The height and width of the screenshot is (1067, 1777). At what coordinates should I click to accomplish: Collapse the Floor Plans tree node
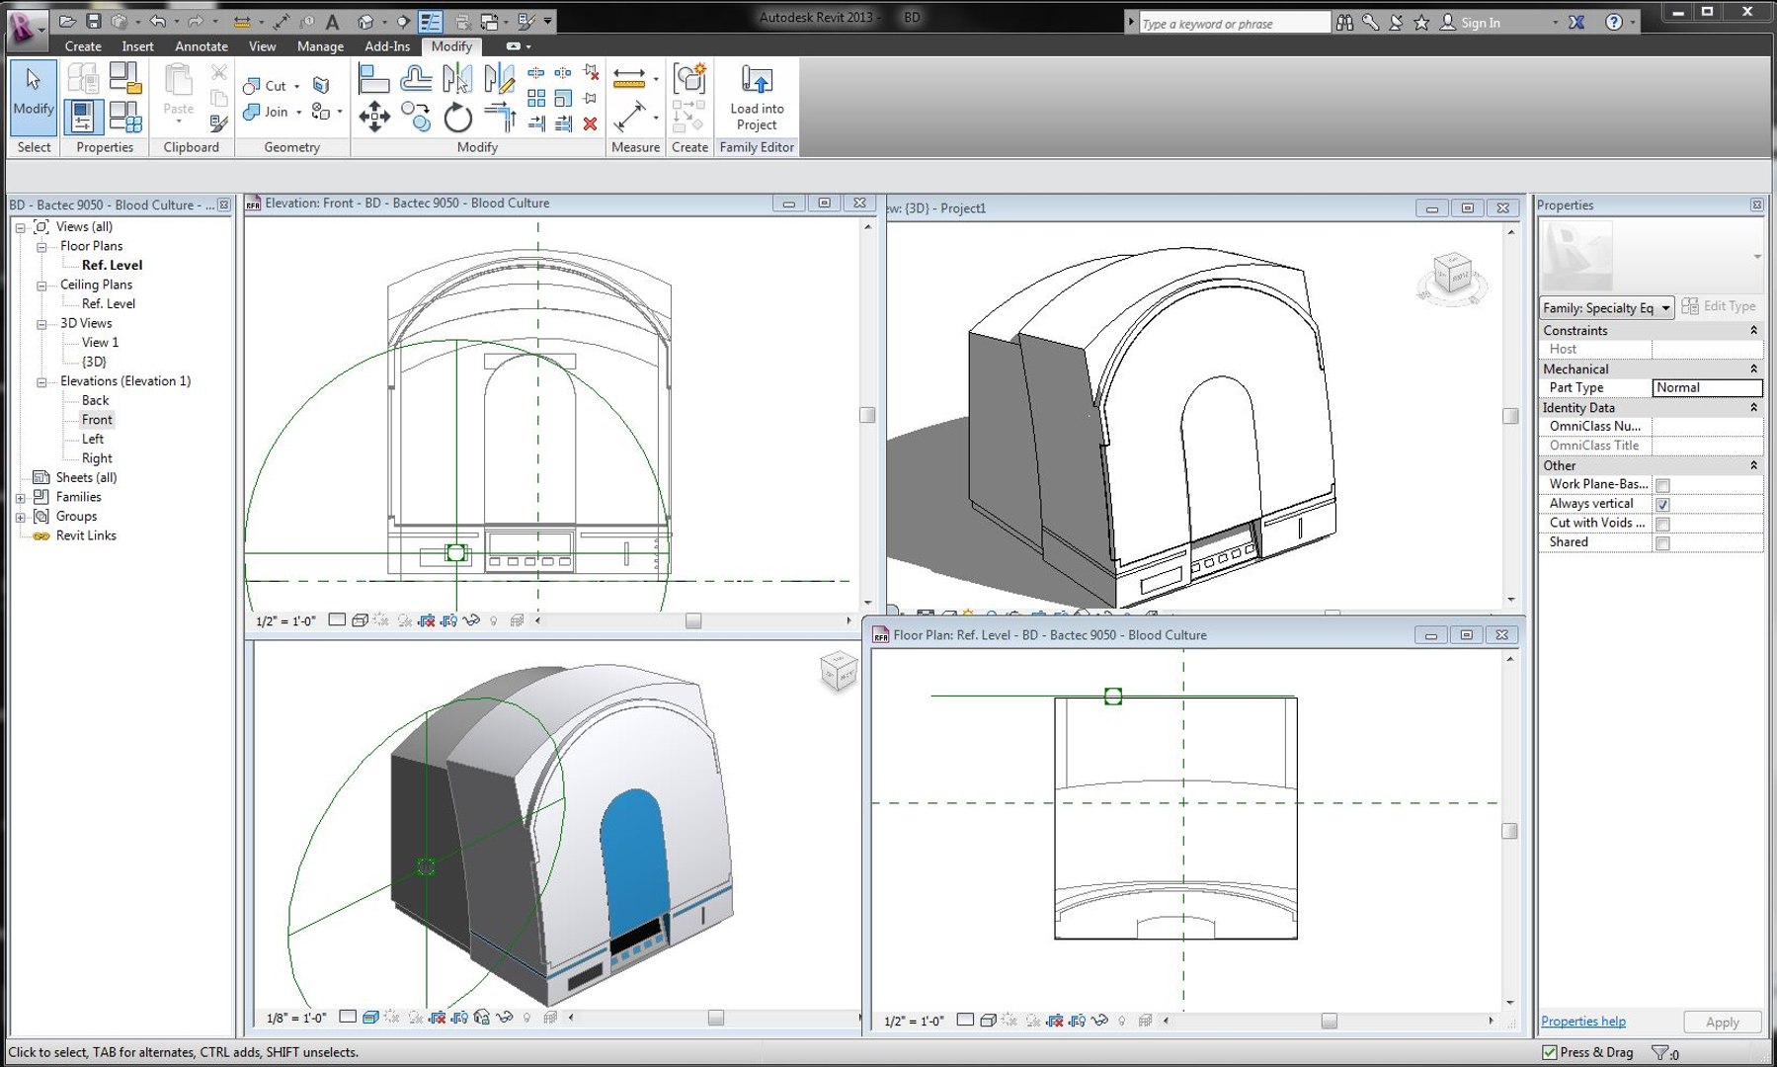tap(41, 247)
